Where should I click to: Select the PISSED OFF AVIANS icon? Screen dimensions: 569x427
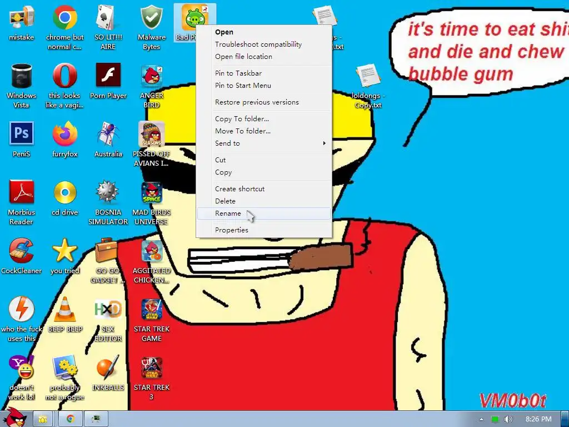tap(152, 144)
